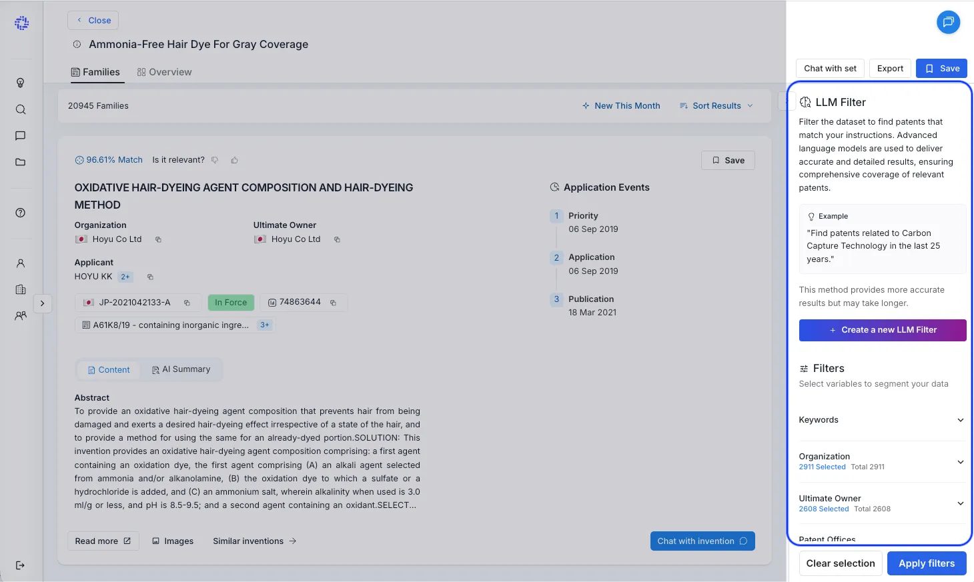Image resolution: width=974 pixels, height=582 pixels.
Task: Click the thumbs down relevance icon
Action: click(215, 160)
